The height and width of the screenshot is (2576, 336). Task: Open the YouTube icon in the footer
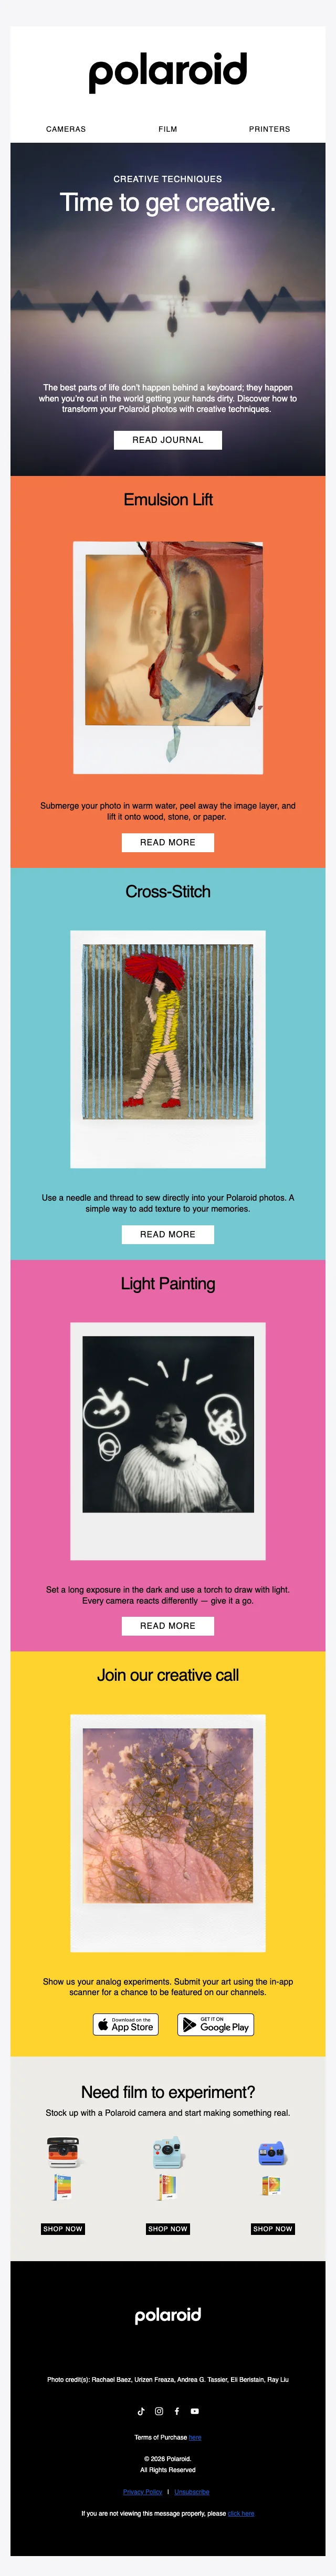[x=195, y=2411]
